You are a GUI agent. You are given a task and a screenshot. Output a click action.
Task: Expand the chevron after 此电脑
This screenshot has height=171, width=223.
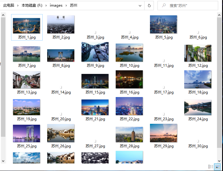click(18, 5)
